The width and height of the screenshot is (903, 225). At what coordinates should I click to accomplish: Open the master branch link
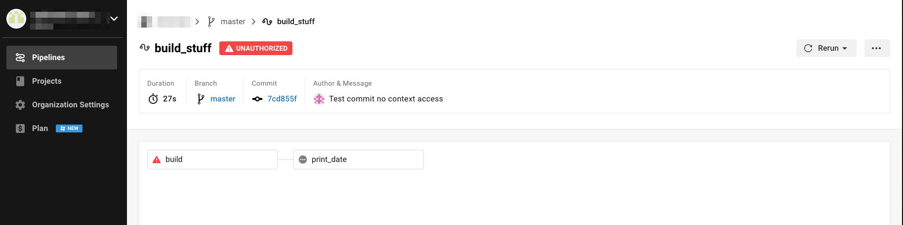click(x=223, y=99)
